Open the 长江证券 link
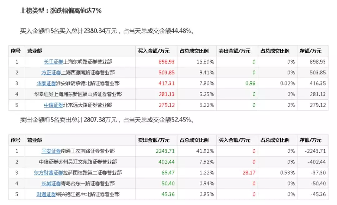 tap(54, 62)
